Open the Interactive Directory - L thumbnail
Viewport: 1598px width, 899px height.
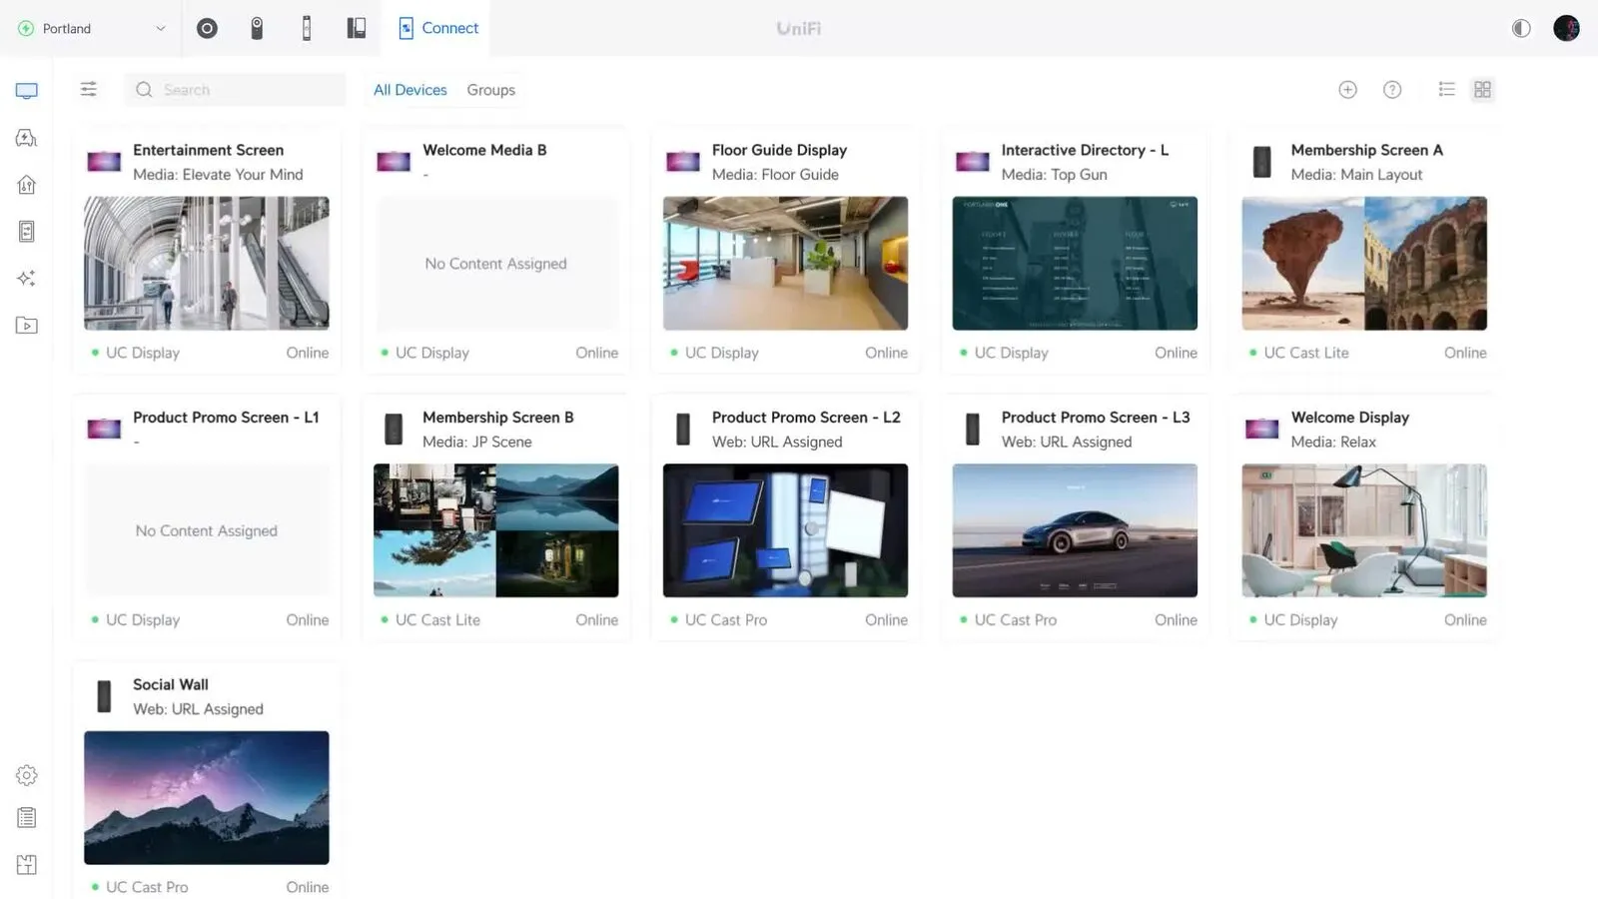(x=1075, y=263)
